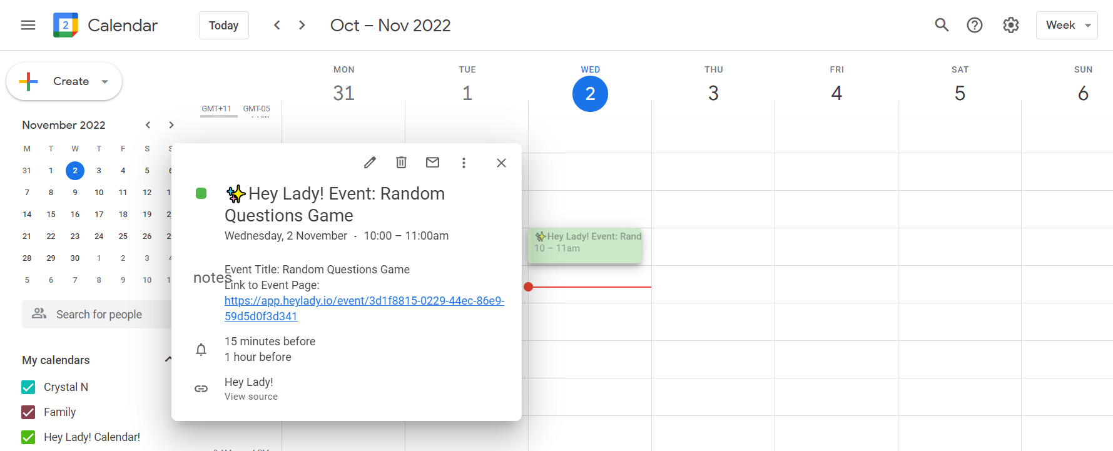Screen dimensions: 1113x451
Task: Open the event options three-dot menu
Action: tap(464, 163)
